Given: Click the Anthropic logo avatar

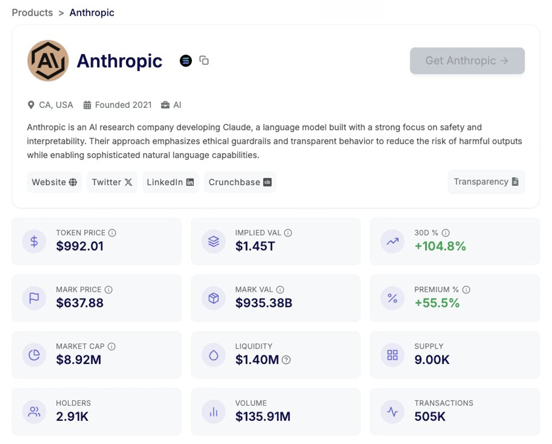Looking at the screenshot, I should pos(48,61).
